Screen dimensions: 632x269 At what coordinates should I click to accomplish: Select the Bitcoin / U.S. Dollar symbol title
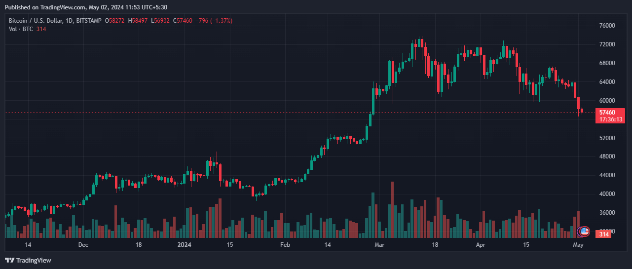click(36, 21)
